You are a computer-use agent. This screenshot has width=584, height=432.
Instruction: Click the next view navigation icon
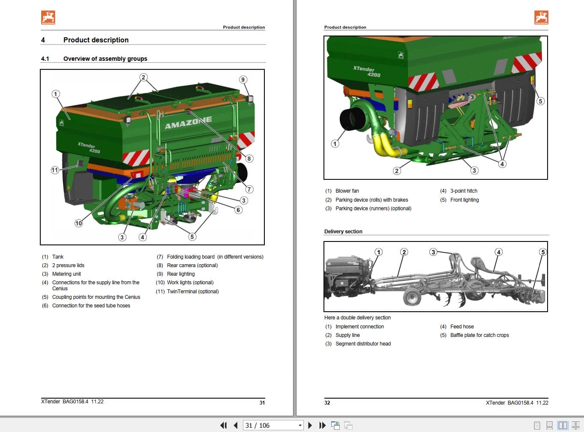point(348,425)
